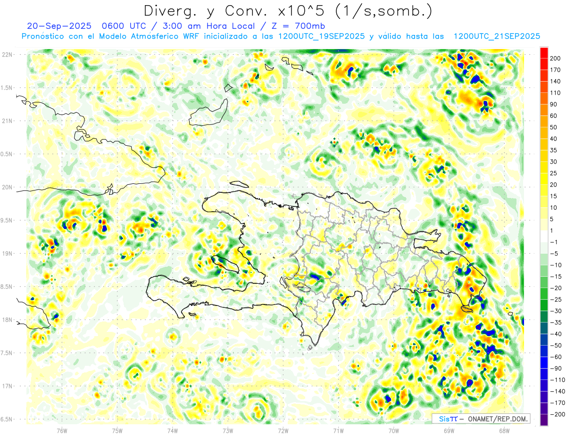Click the SisTT ONAMET/REP.DOM. watermark label
The height and width of the screenshot is (437, 566).
click(x=480, y=419)
